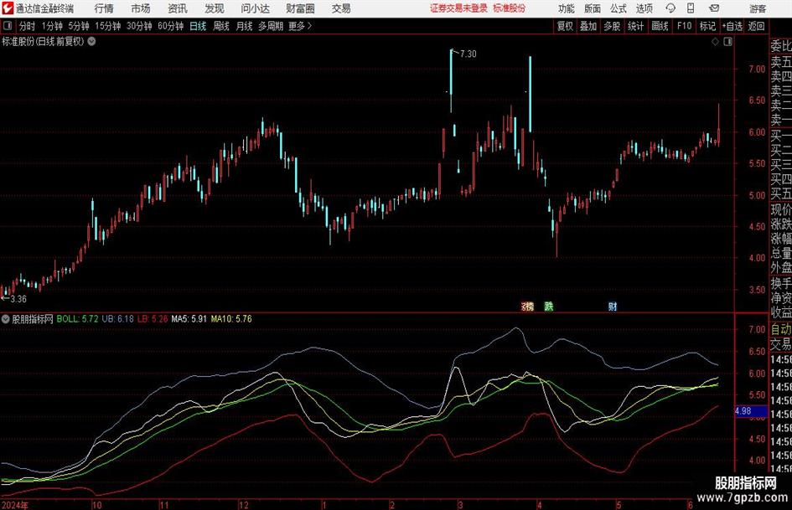
Task: Click the 7.30 high price label
Action: point(468,54)
